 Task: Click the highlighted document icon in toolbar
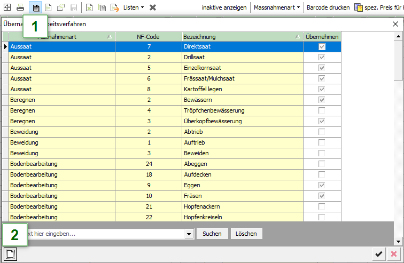(x=36, y=7)
